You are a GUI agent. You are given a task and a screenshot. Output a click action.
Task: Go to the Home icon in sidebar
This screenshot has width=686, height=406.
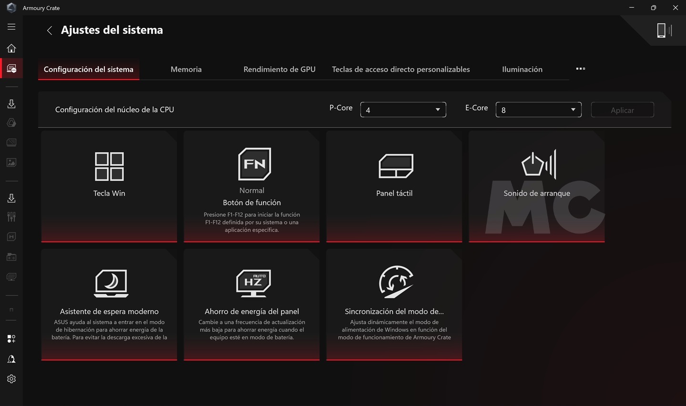(11, 48)
